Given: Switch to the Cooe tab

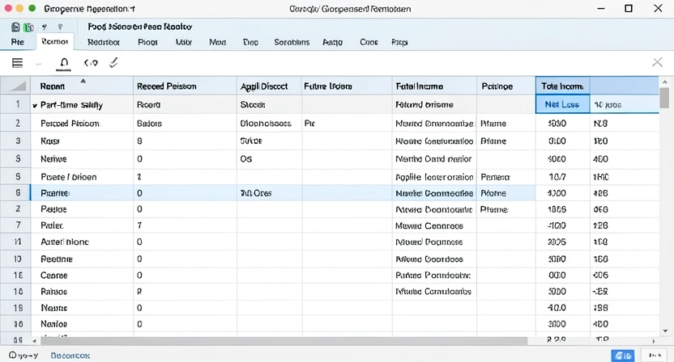Looking at the screenshot, I should point(369,42).
